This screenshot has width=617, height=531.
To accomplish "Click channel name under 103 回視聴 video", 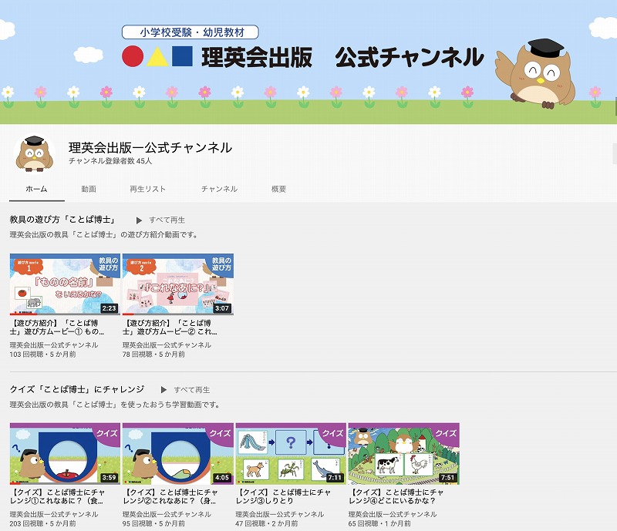I will [54, 345].
